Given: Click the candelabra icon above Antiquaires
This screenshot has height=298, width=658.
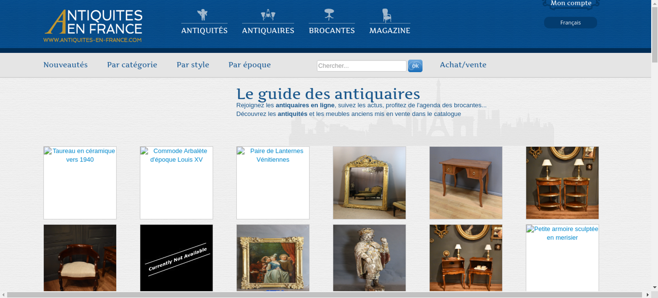Looking at the screenshot, I should coord(268,15).
